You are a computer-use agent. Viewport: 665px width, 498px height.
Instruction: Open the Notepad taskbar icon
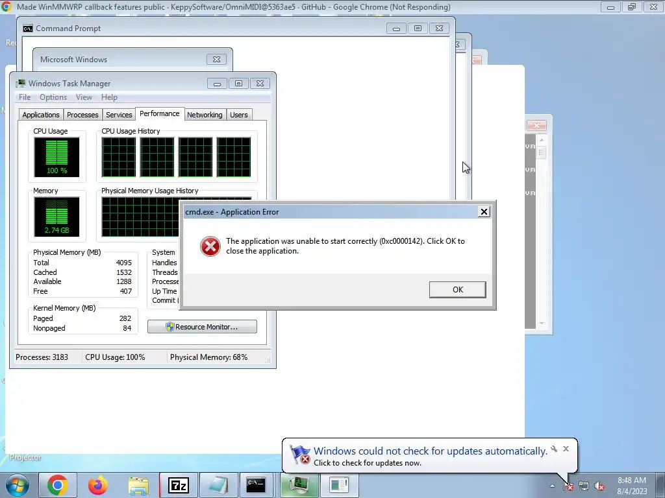pyautogui.click(x=218, y=485)
